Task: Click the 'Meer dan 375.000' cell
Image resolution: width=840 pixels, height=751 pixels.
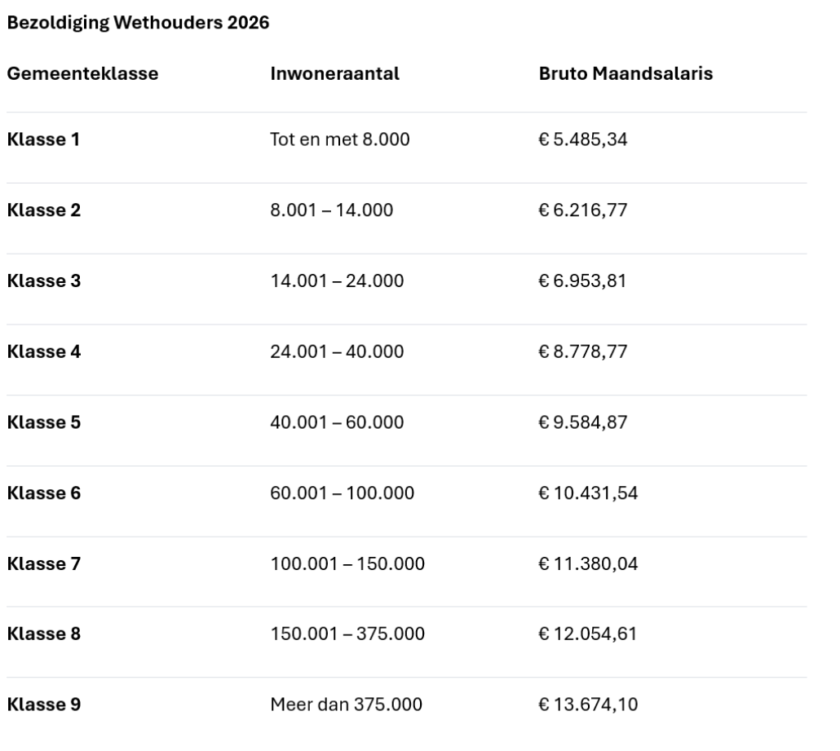Action: [346, 705]
